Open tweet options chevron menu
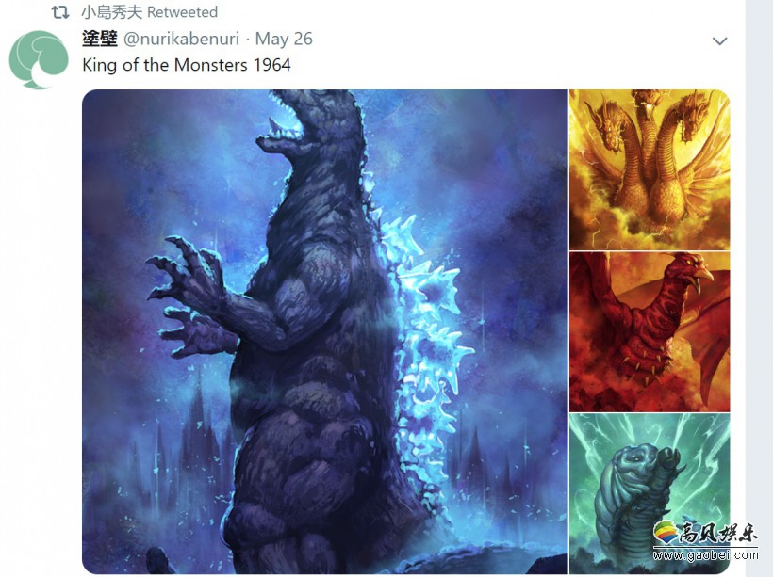 coord(720,40)
